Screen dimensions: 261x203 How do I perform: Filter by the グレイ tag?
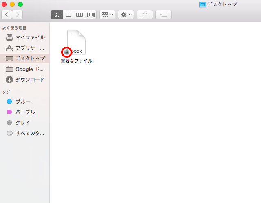[x=24, y=123]
